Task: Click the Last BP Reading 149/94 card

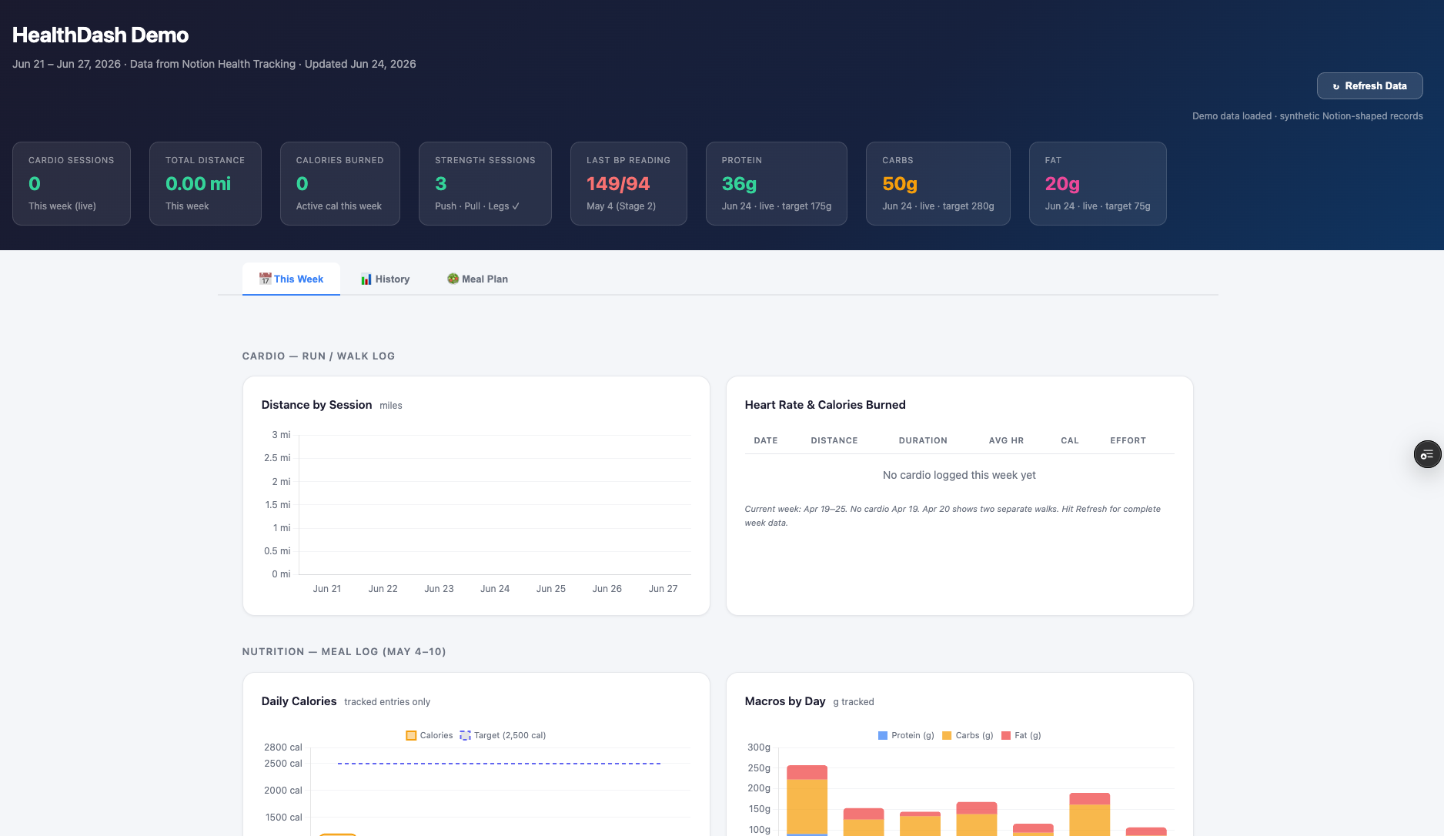Action: [629, 183]
